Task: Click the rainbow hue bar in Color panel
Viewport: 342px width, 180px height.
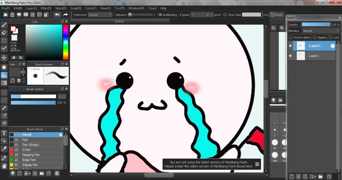Action: point(66,42)
